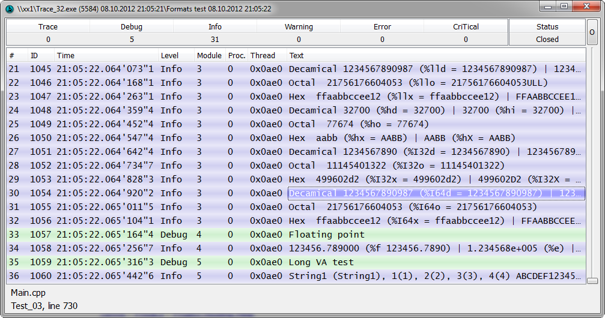The height and width of the screenshot is (318, 605).
Task: Click thread 0x0ae0 in row 21
Action: (x=266, y=69)
